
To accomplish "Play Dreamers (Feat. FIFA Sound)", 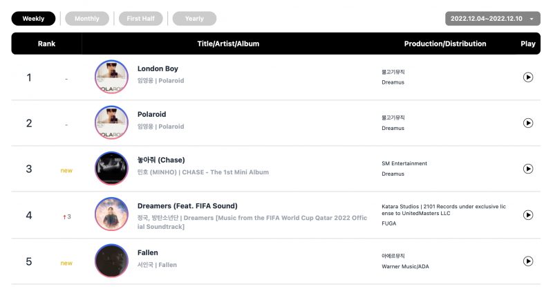I will tap(528, 215).
